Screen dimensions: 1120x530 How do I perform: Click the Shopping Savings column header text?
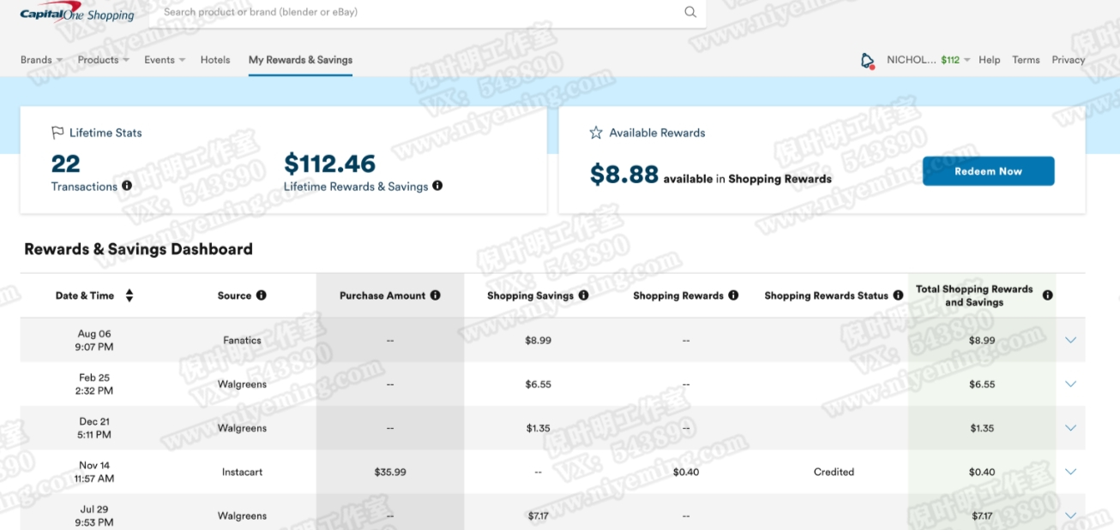point(530,295)
